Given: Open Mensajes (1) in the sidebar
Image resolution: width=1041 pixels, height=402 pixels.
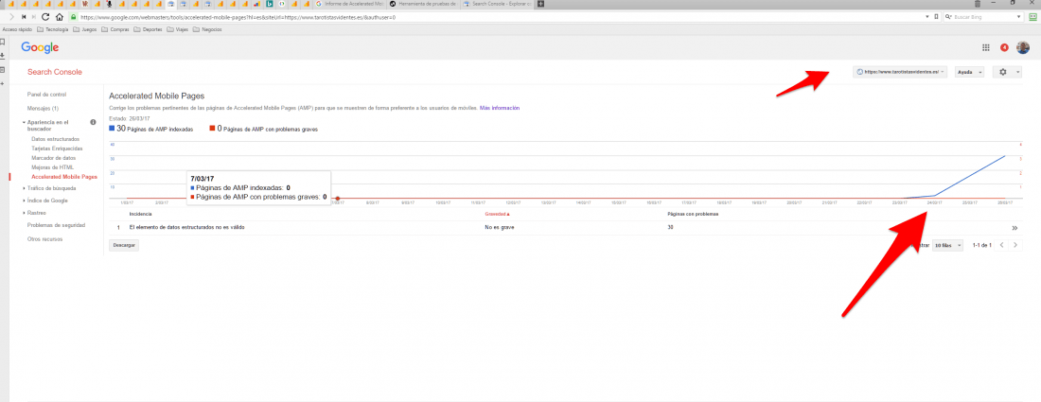Looking at the screenshot, I should pyautogui.click(x=44, y=108).
